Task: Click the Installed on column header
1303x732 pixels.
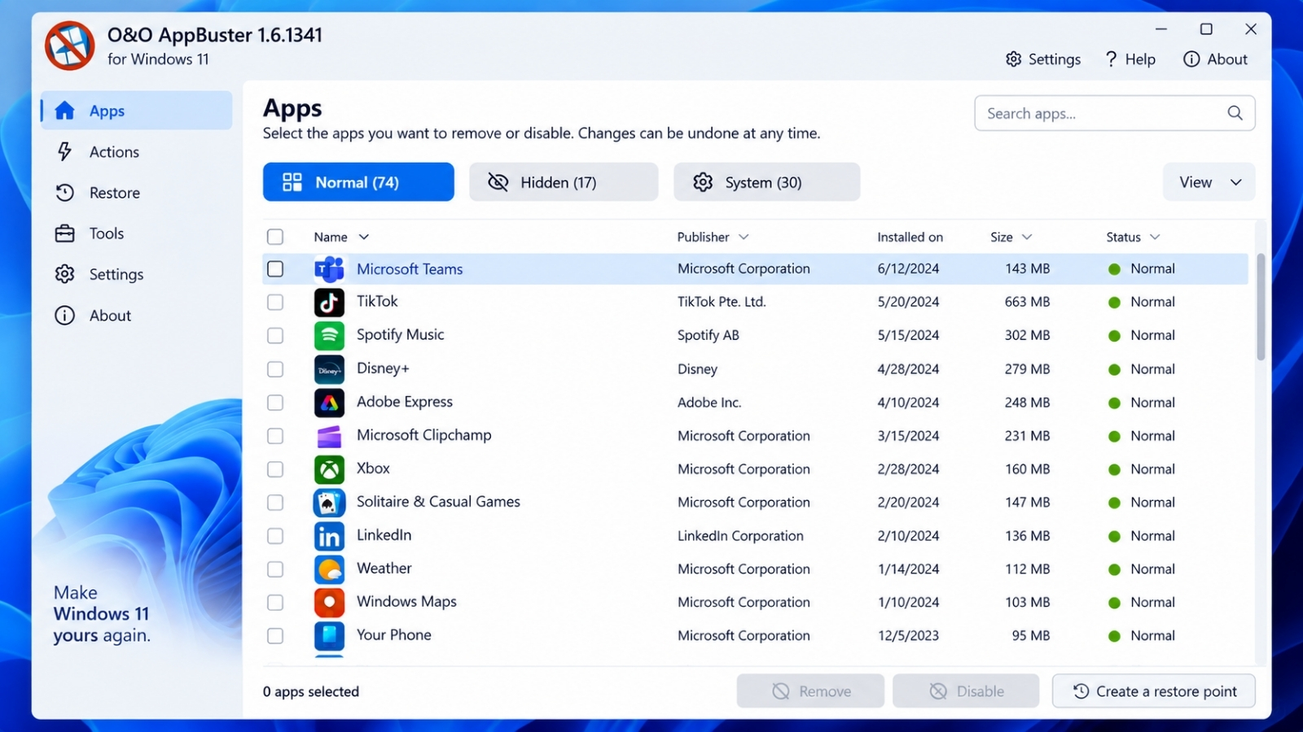Action: pos(910,237)
